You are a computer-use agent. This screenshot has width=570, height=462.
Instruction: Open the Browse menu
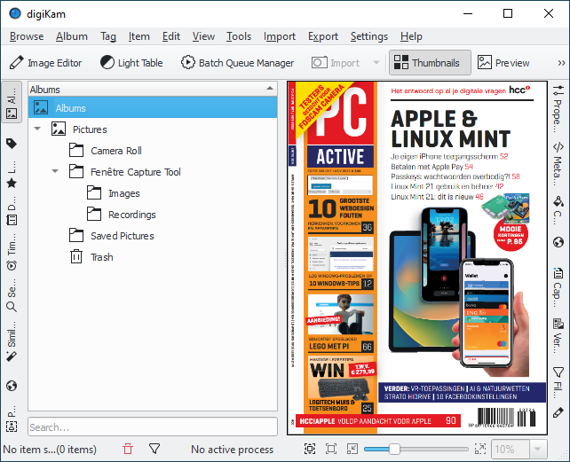point(27,36)
